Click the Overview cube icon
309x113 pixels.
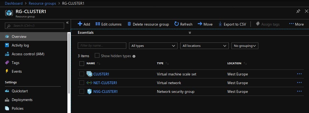coord(7,36)
